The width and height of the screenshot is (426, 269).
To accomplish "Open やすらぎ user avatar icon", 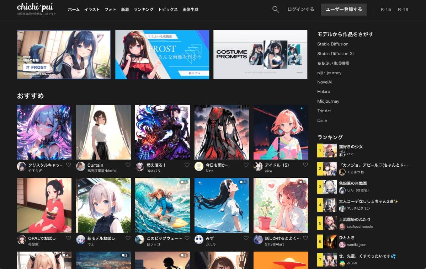I will [22, 167].
